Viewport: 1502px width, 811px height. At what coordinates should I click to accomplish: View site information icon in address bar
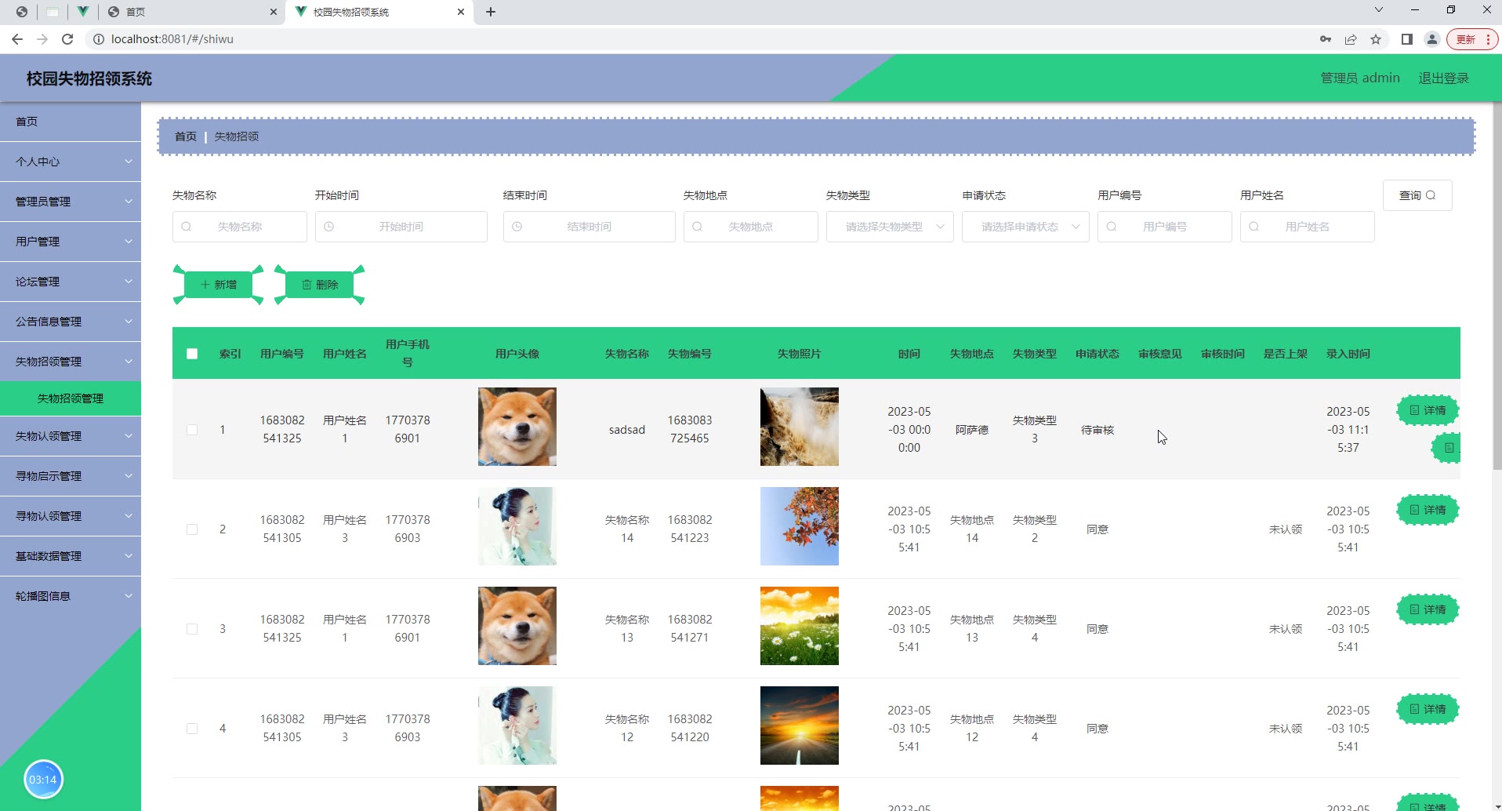pos(99,39)
